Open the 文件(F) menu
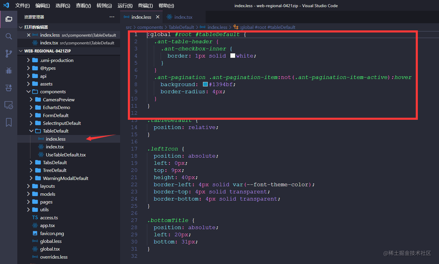The height and width of the screenshot is (264, 439). (22, 6)
